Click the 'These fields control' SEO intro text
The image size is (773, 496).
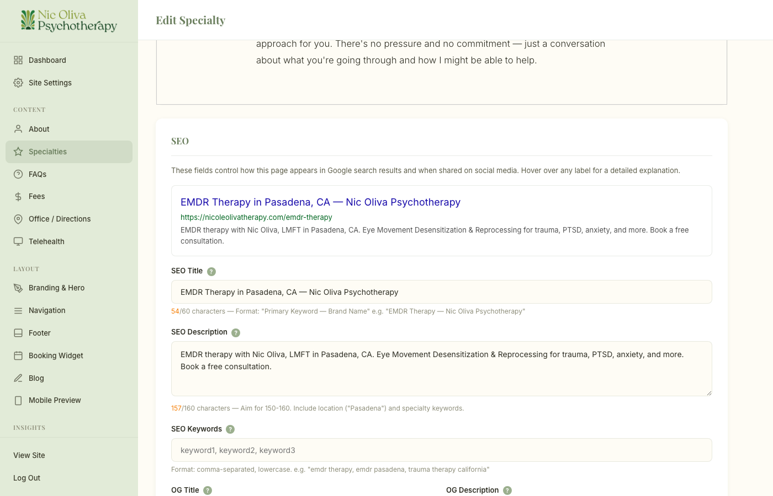pyautogui.click(x=426, y=170)
